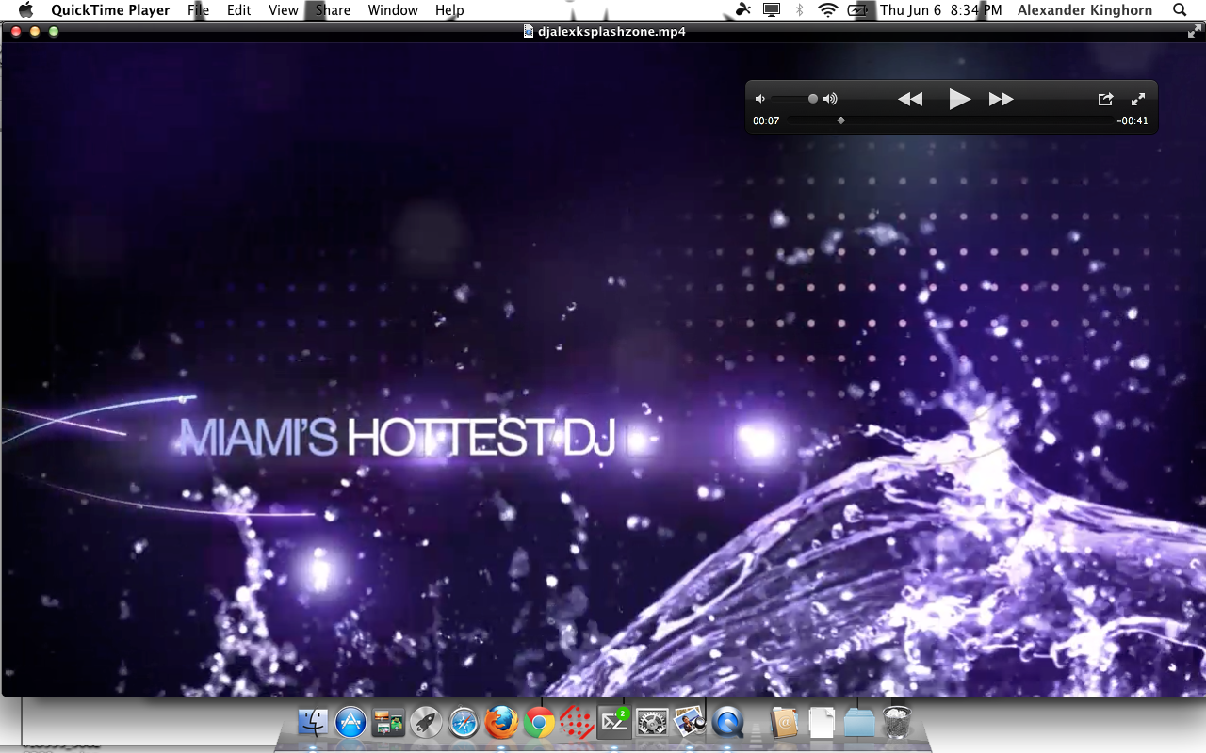Open Google Chrome from the Dock
Image resolution: width=1206 pixels, height=753 pixels.
pos(539,723)
